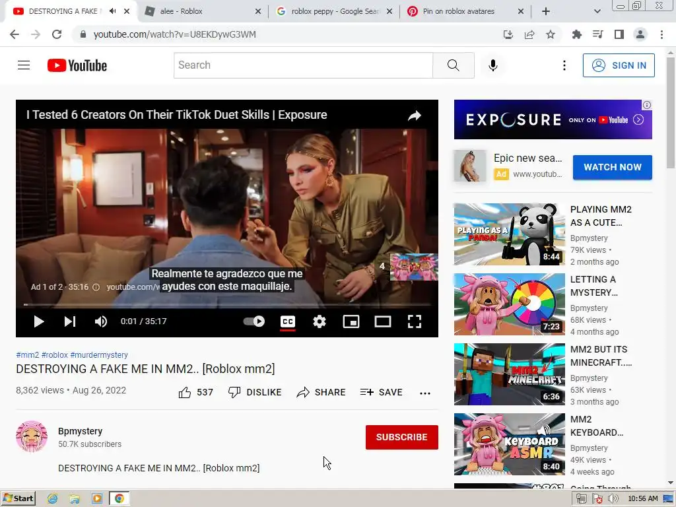
Task: Toggle Chrome side panel
Action: [619, 34]
